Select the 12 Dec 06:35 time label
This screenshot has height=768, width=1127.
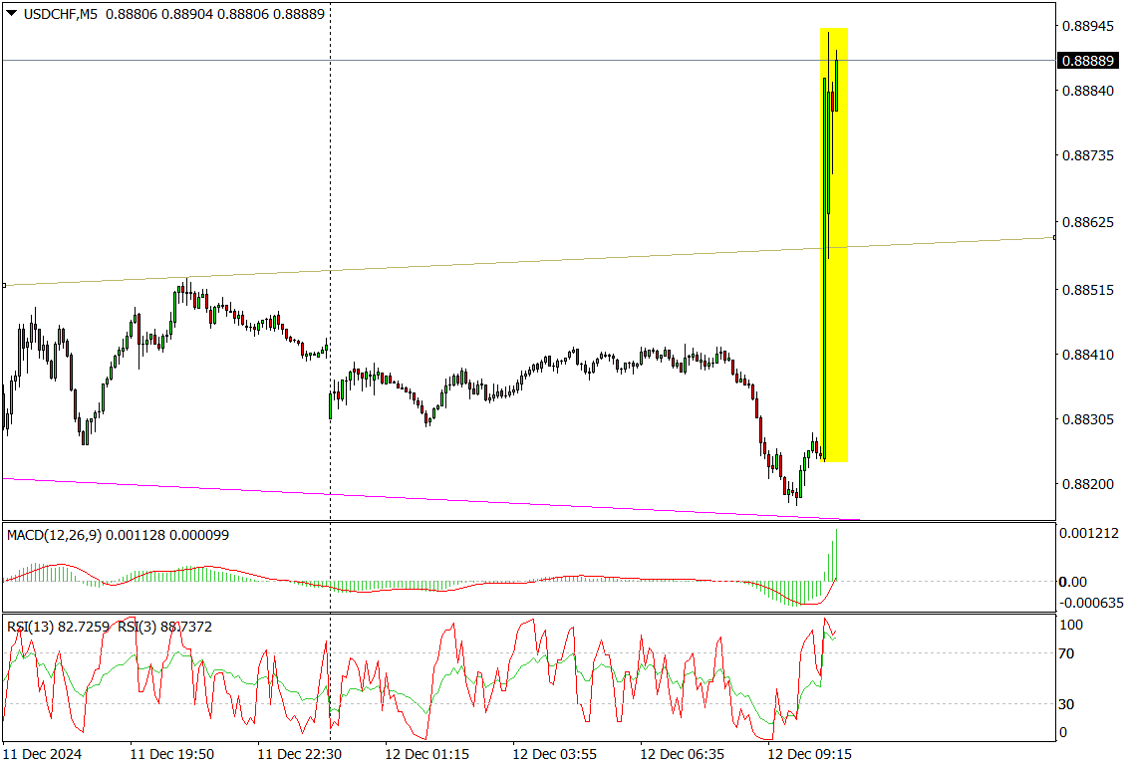coord(683,754)
